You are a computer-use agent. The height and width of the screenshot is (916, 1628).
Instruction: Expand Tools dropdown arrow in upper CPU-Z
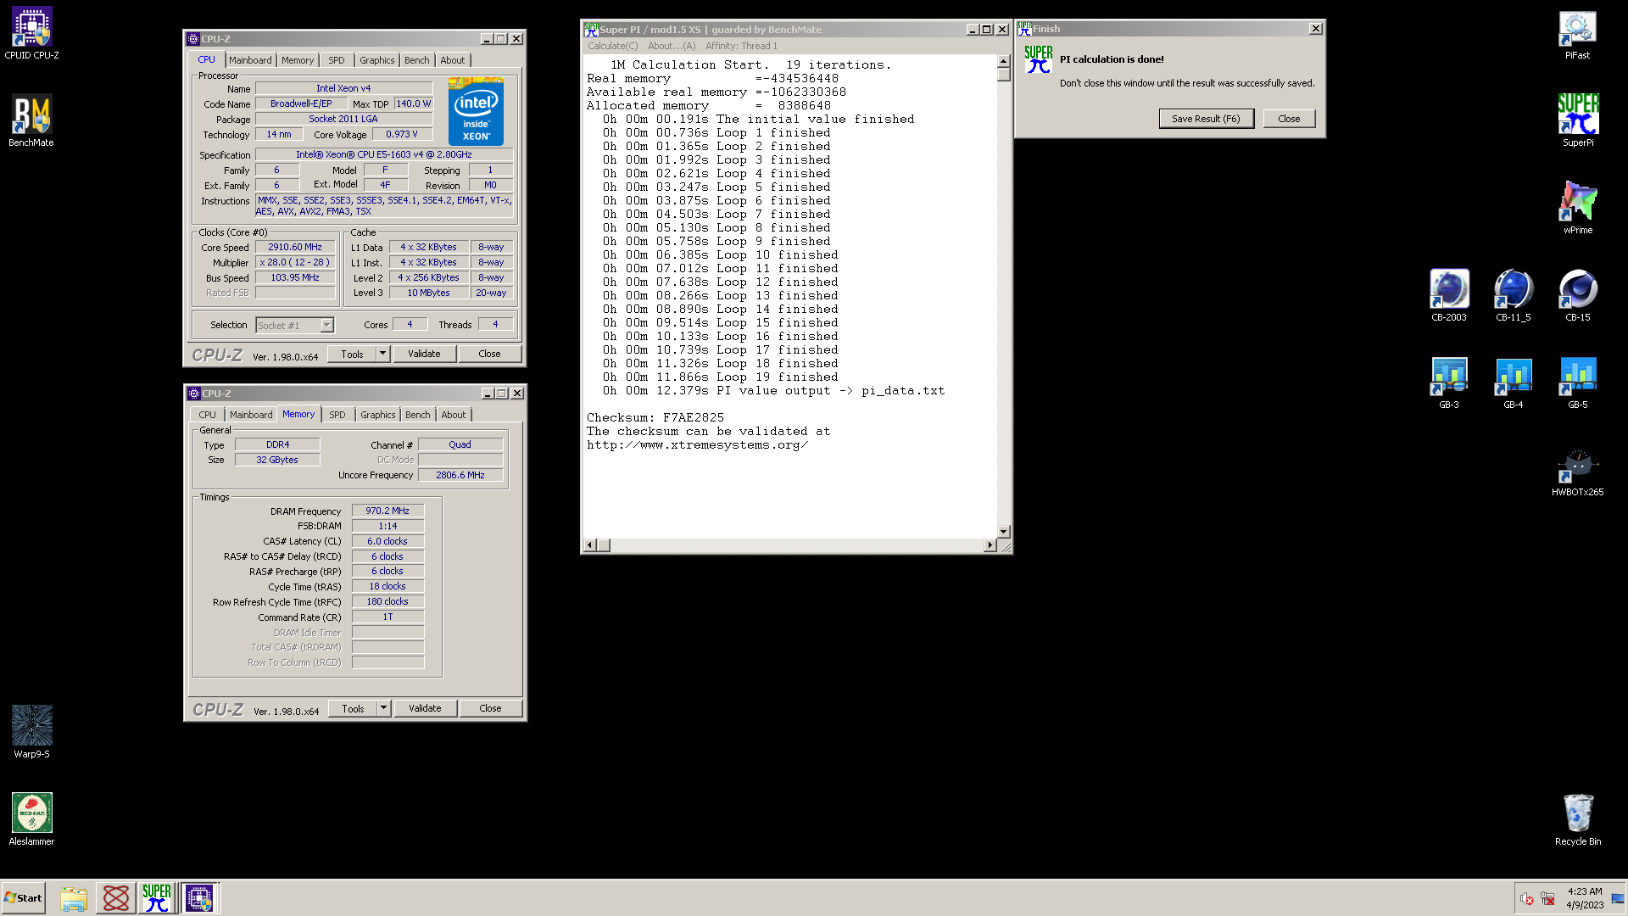(382, 354)
